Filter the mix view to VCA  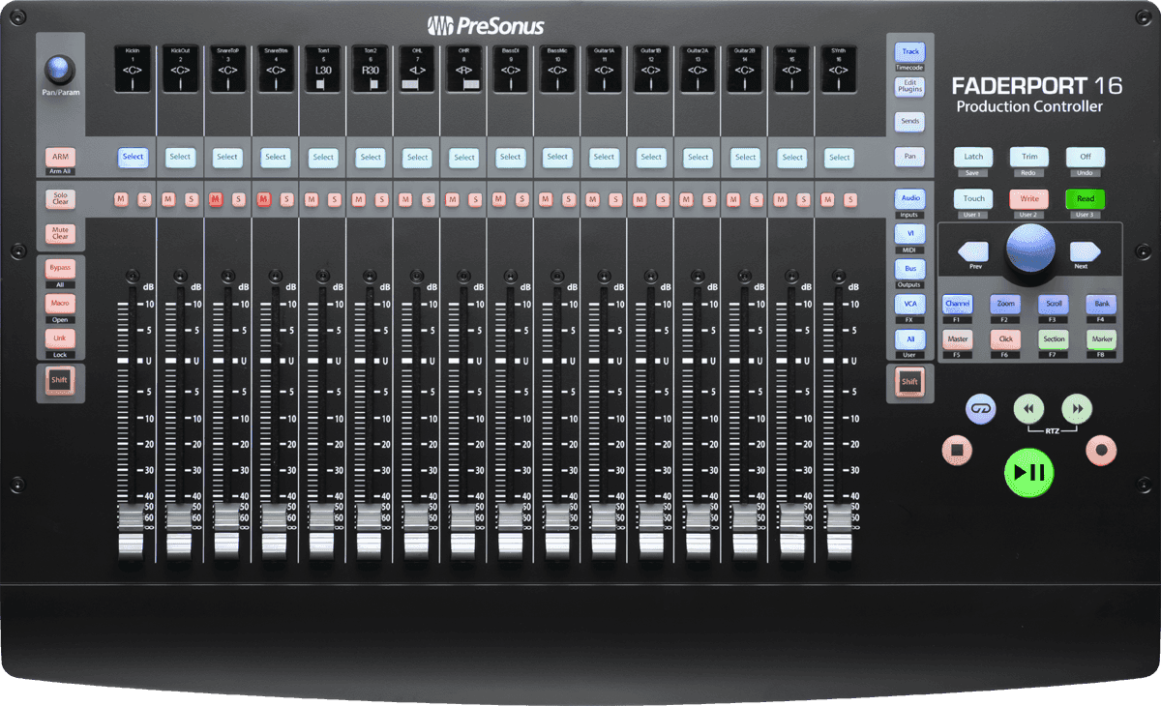[x=909, y=304]
